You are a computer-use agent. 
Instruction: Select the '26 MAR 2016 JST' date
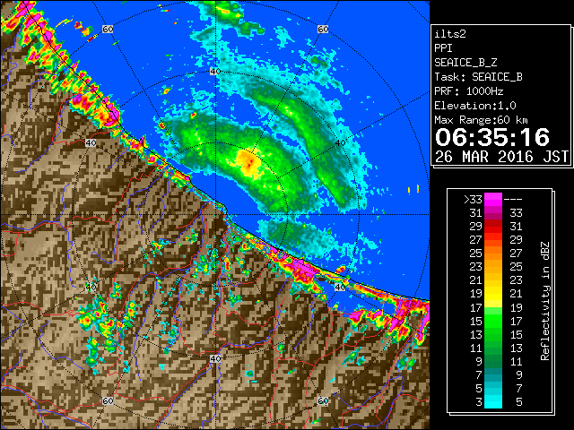[x=501, y=157]
